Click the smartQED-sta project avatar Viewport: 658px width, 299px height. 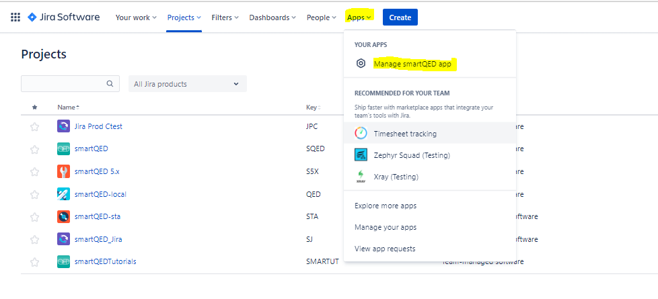click(x=63, y=217)
